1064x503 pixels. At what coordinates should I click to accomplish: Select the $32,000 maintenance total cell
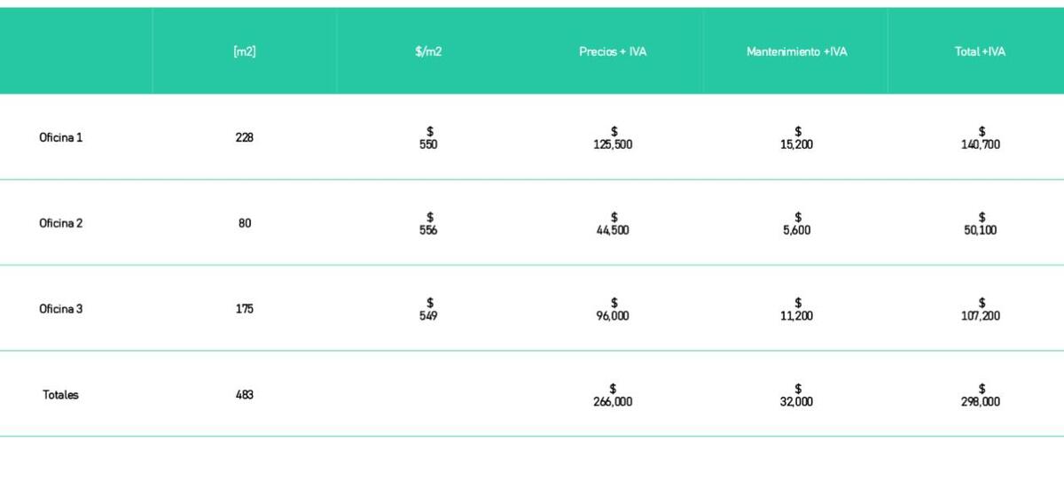796,396
